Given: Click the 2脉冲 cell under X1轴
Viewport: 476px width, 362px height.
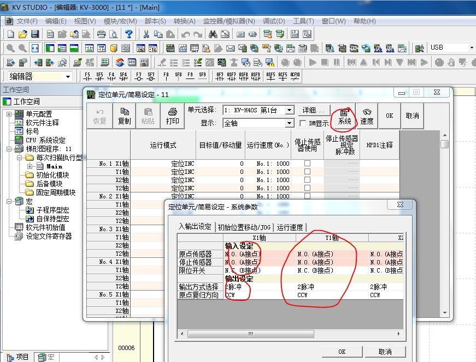Looking at the screenshot, I should pyautogui.click(x=260, y=287).
